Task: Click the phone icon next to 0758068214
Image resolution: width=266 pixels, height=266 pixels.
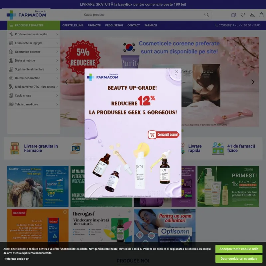Action: tap(216, 25)
